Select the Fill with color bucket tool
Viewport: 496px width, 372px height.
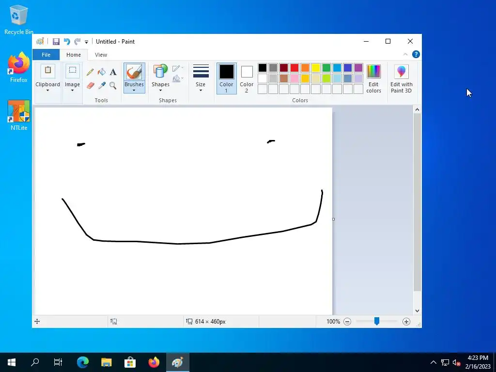click(102, 72)
